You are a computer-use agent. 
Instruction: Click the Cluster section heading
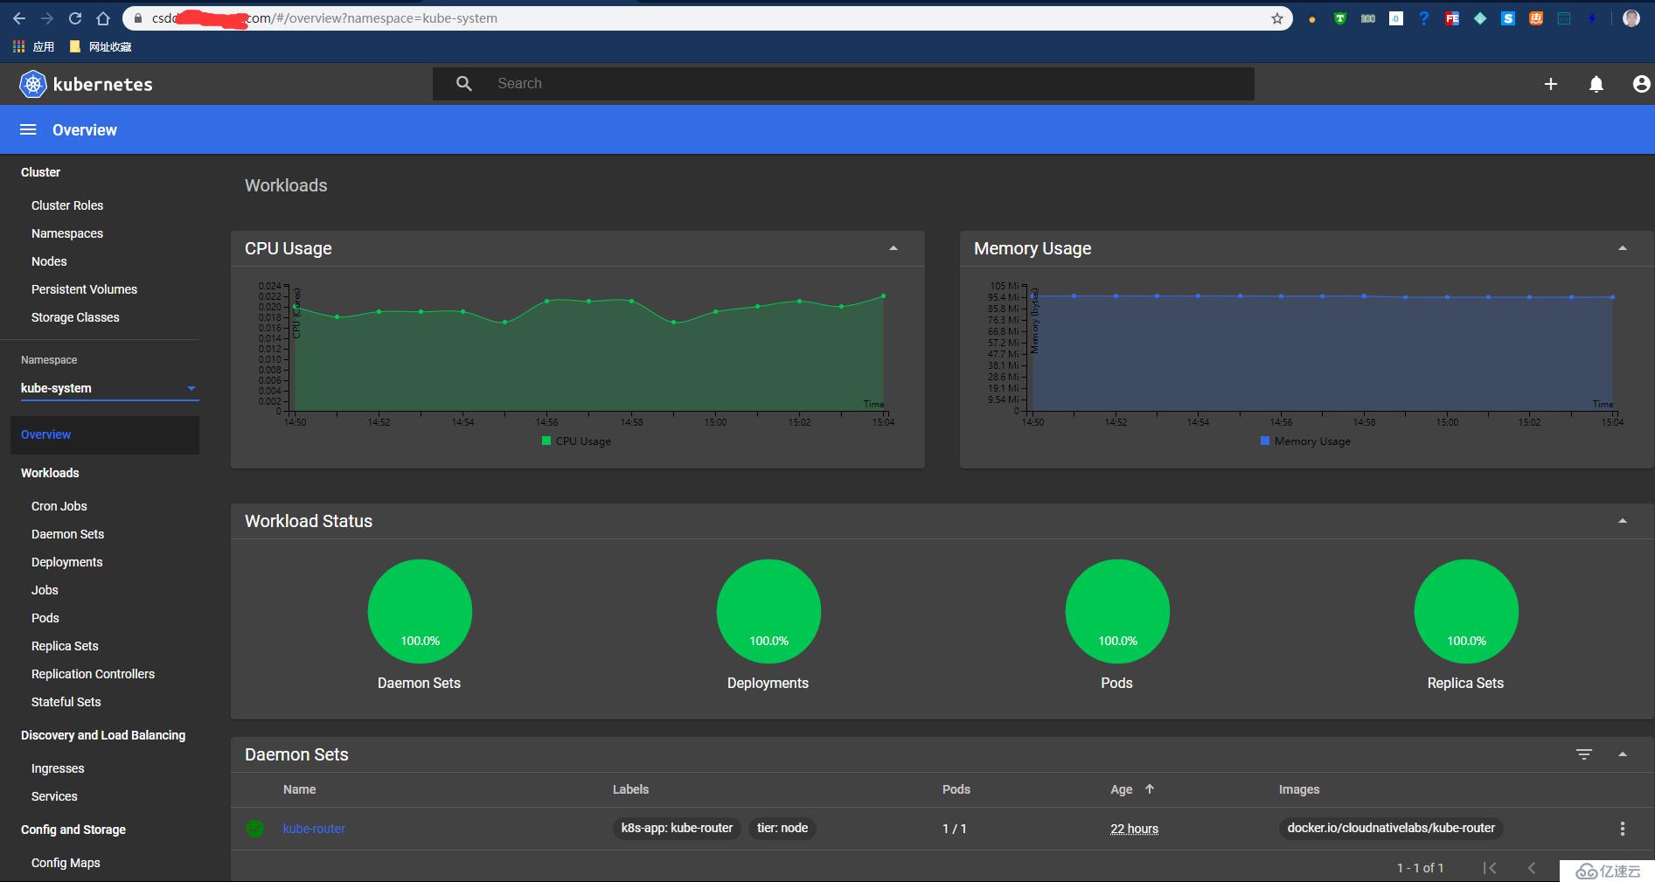(40, 172)
